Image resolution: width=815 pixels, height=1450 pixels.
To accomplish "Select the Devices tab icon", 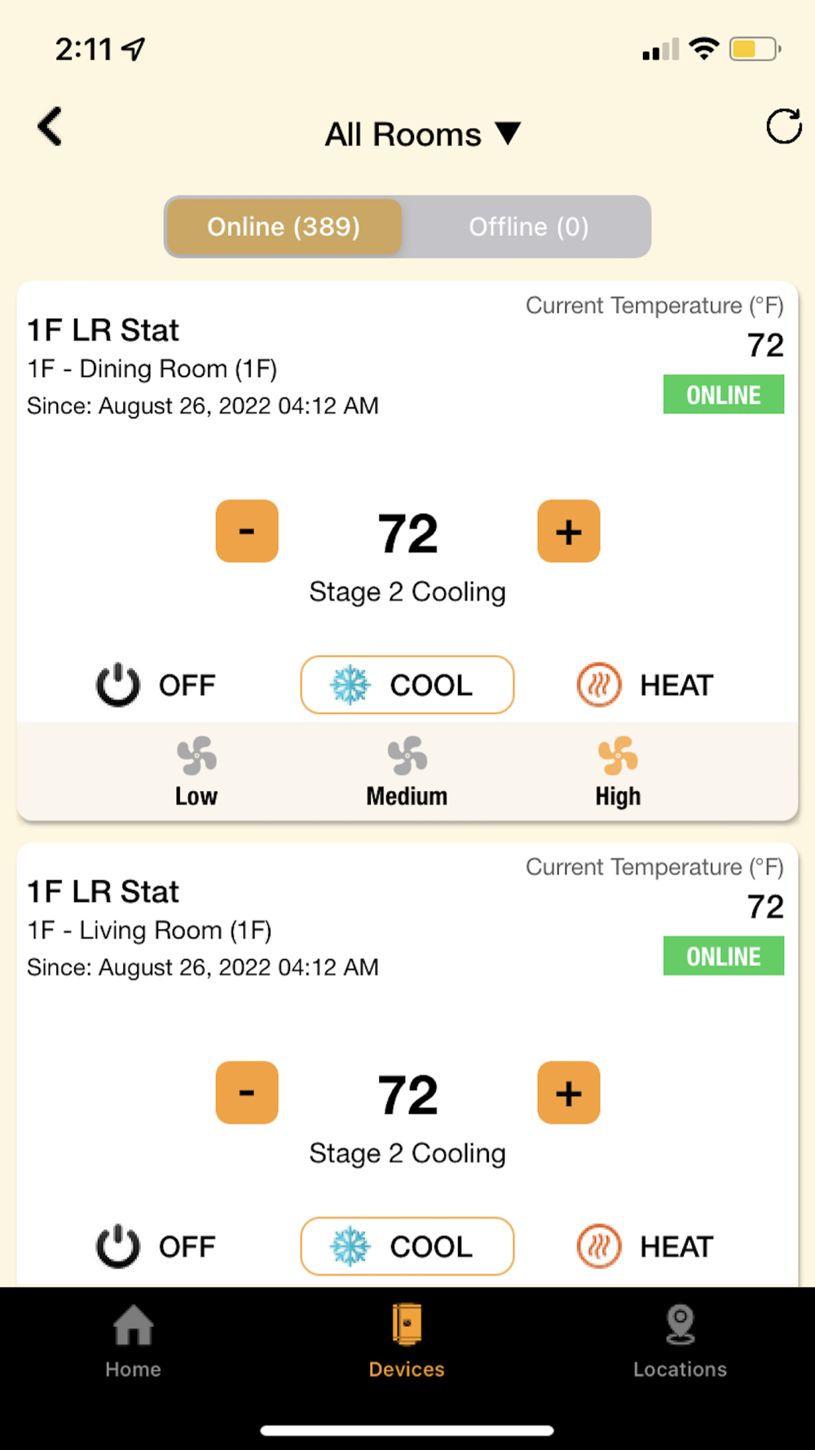I will pyautogui.click(x=407, y=1323).
